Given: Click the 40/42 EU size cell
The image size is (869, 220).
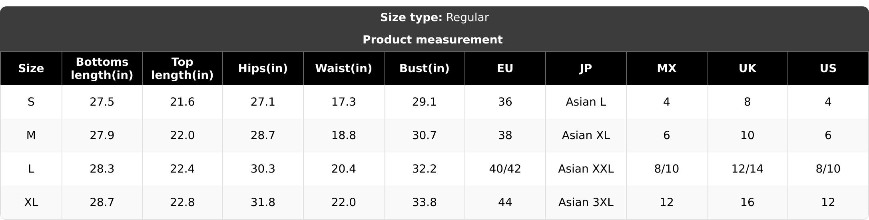Looking at the screenshot, I should (505, 169).
